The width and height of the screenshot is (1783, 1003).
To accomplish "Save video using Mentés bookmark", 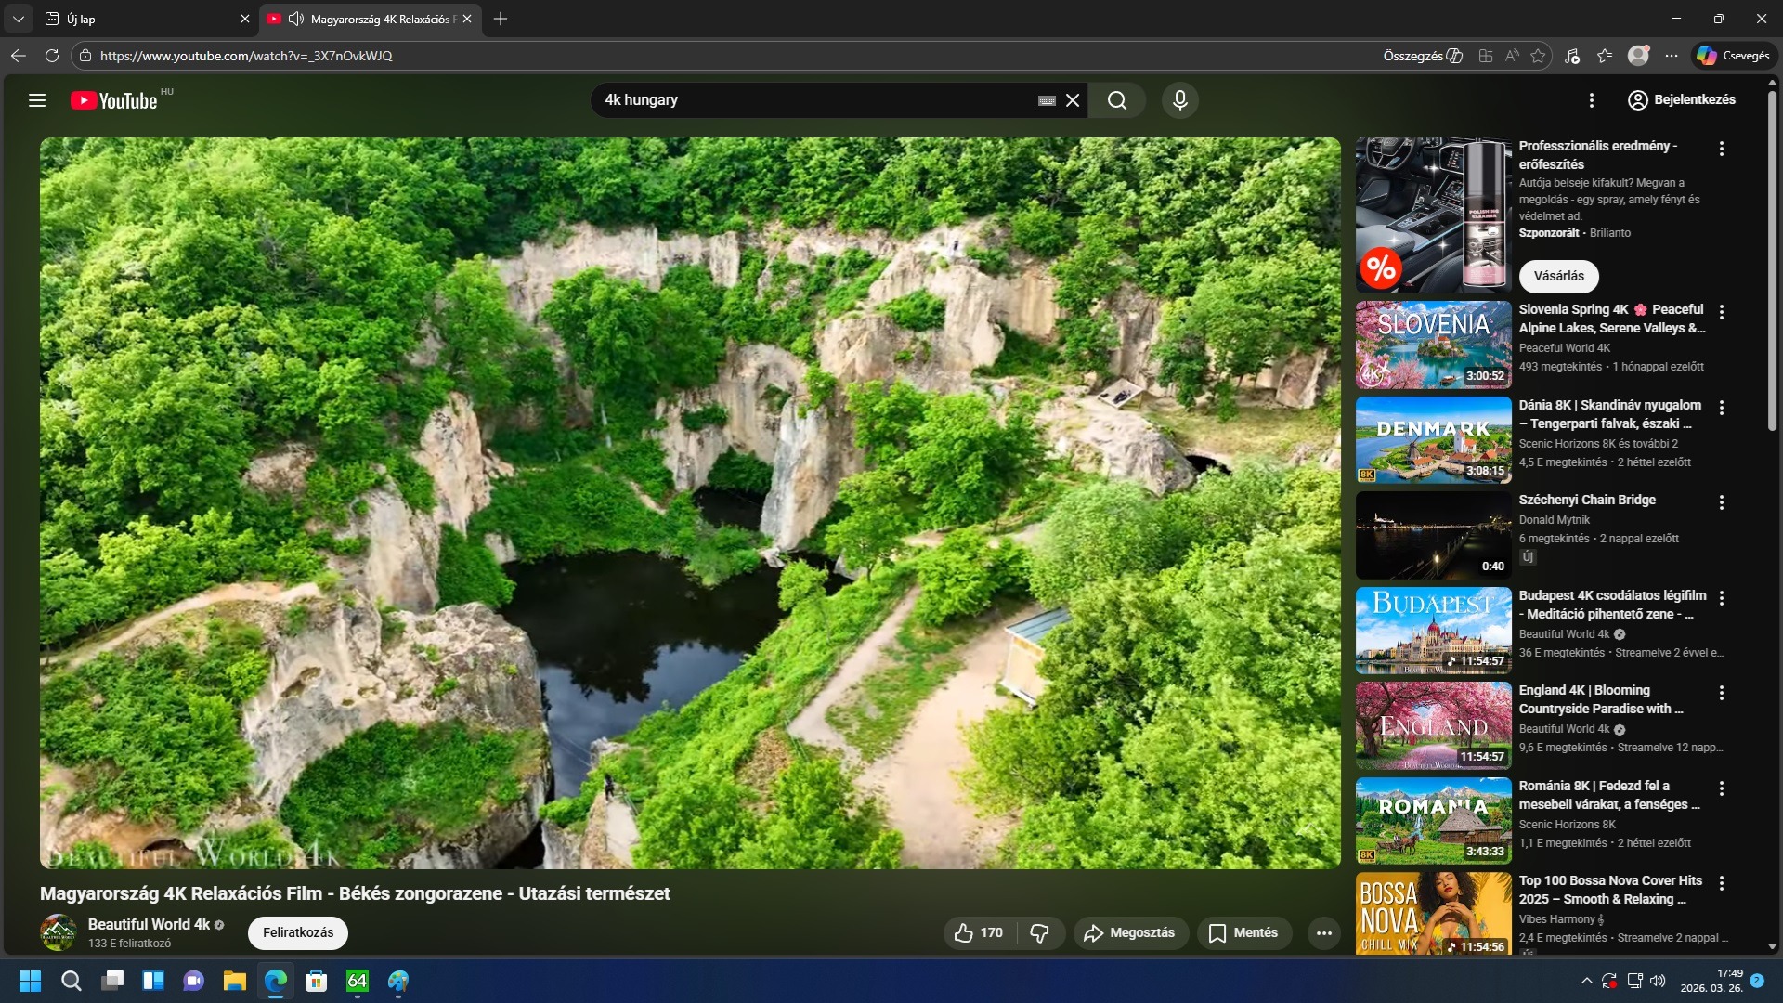I will coord(1243,932).
